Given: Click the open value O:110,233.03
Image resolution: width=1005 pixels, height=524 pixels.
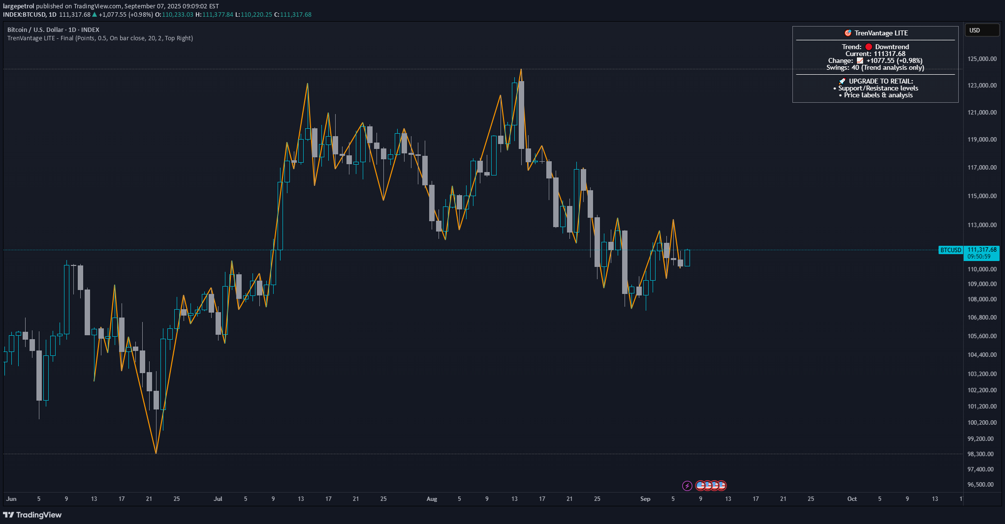Looking at the screenshot, I should coord(174,15).
